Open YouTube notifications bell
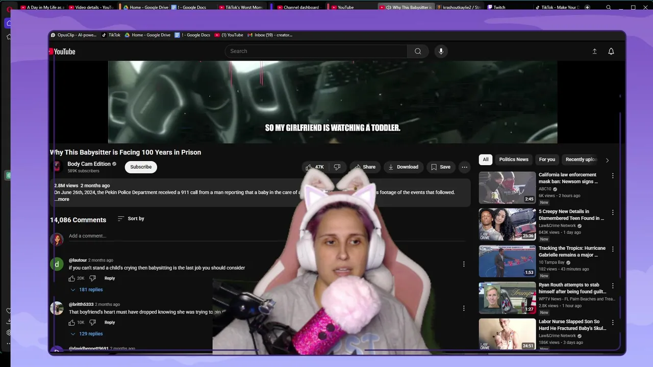Screen dimensions: 653x367 [611, 51]
